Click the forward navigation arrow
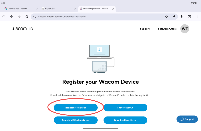 click(x=19, y=17)
